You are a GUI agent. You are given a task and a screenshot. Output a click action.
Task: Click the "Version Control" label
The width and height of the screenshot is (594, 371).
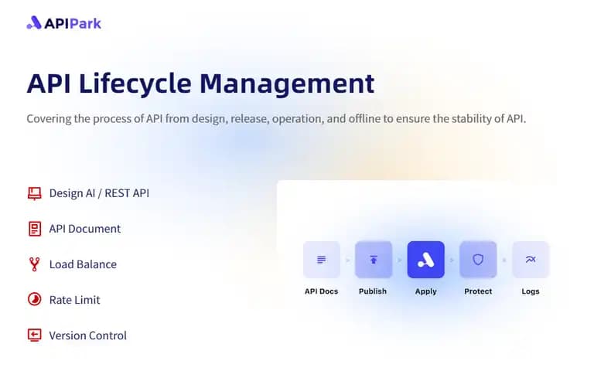(x=88, y=335)
